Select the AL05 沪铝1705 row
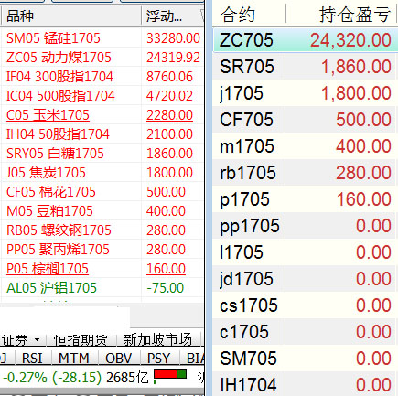 pos(102,288)
